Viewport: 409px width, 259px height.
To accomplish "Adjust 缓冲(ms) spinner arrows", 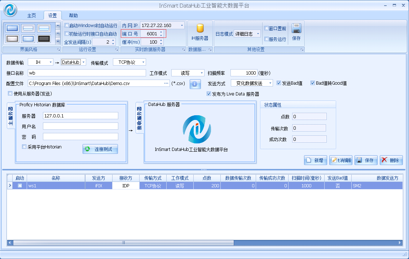I will point(161,42).
